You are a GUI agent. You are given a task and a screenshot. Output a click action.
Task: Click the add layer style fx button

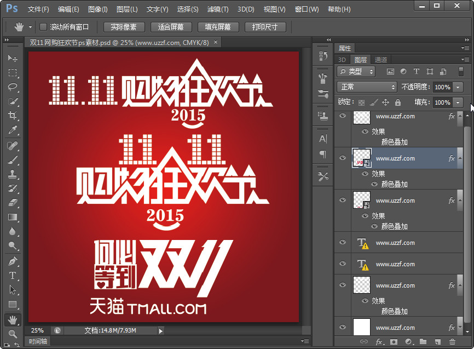pos(380,342)
